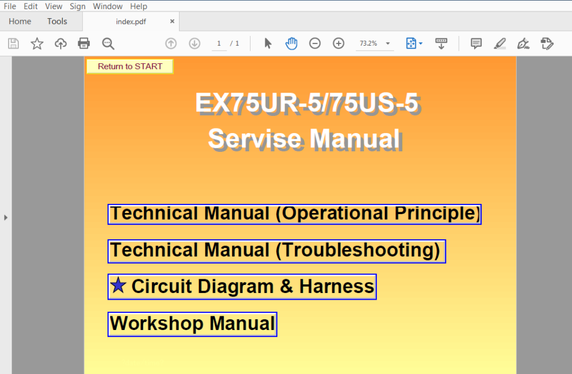Open the View menu
Image resolution: width=572 pixels, height=374 pixels.
tap(54, 6)
